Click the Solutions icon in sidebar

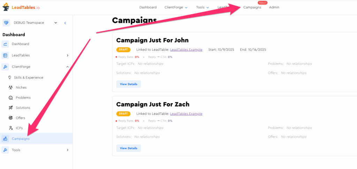tap(10, 108)
